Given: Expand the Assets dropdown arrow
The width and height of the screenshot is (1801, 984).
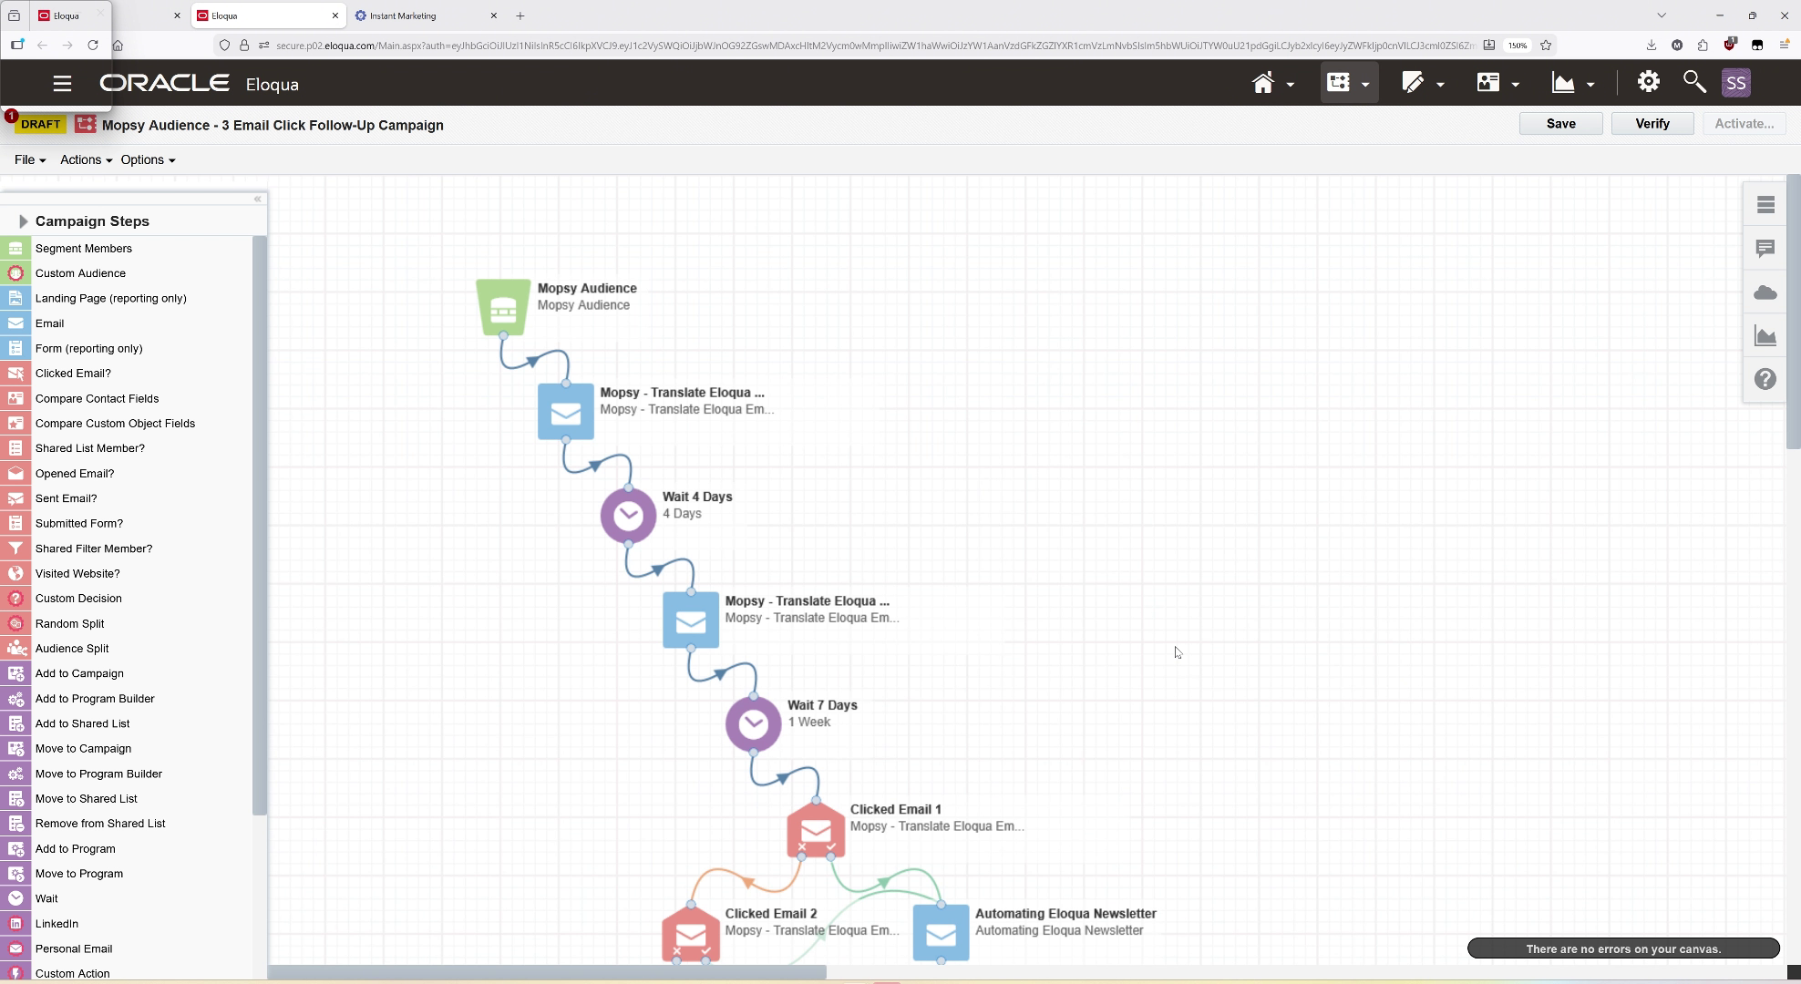Looking at the screenshot, I should point(1440,85).
